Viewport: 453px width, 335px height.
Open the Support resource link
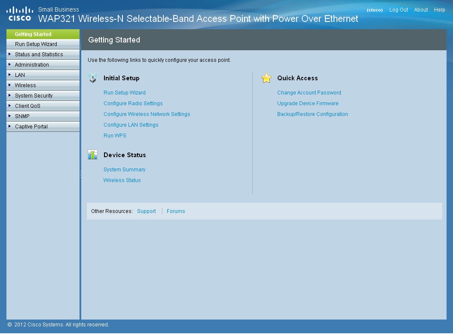pyautogui.click(x=146, y=211)
